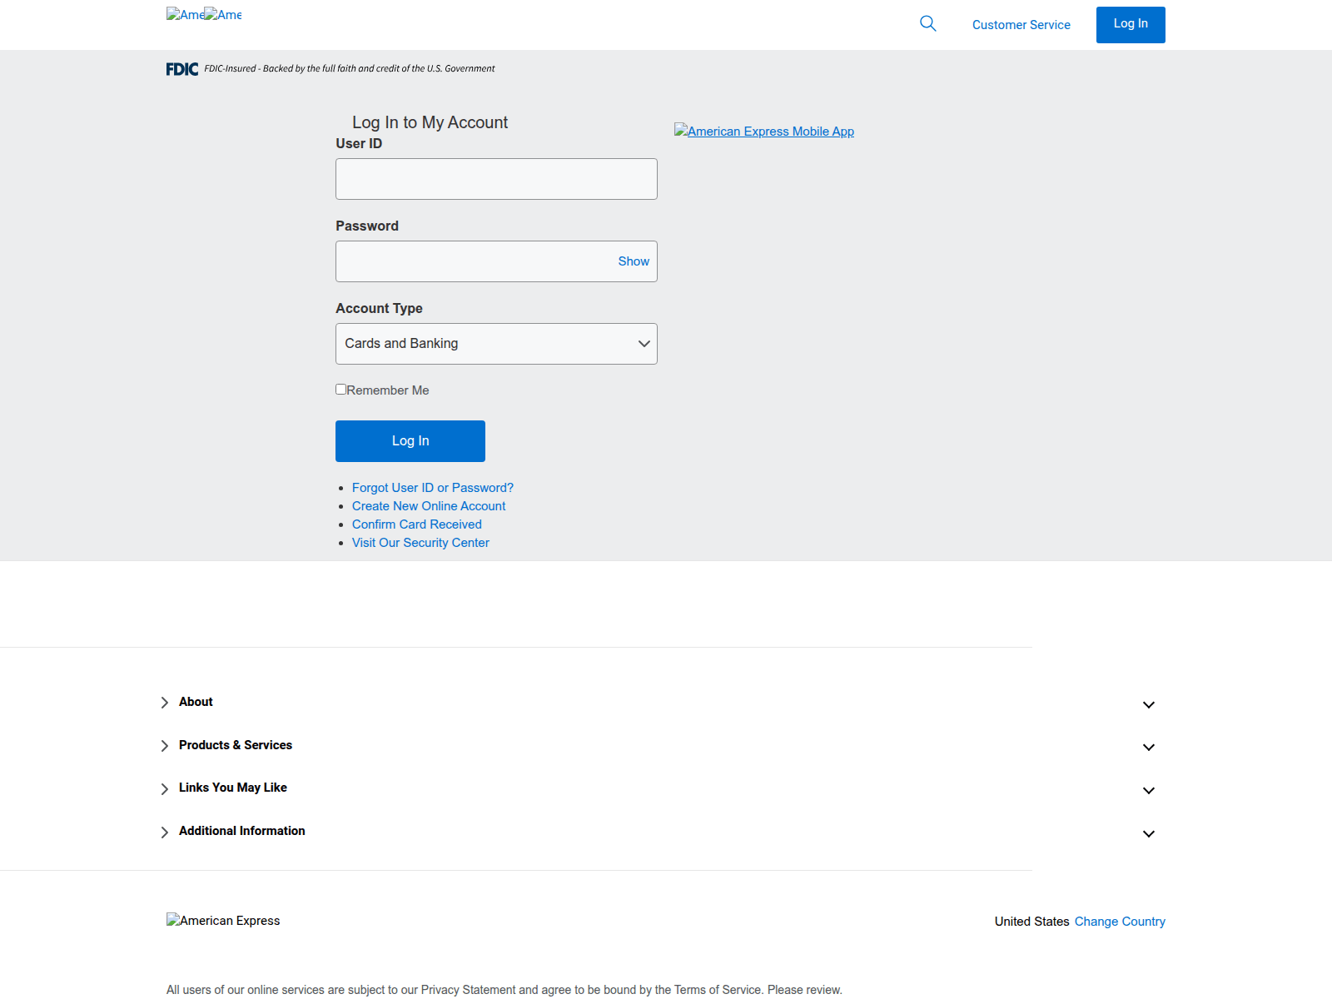Open Confirm Card Received link
1332x999 pixels.
(x=417, y=524)
